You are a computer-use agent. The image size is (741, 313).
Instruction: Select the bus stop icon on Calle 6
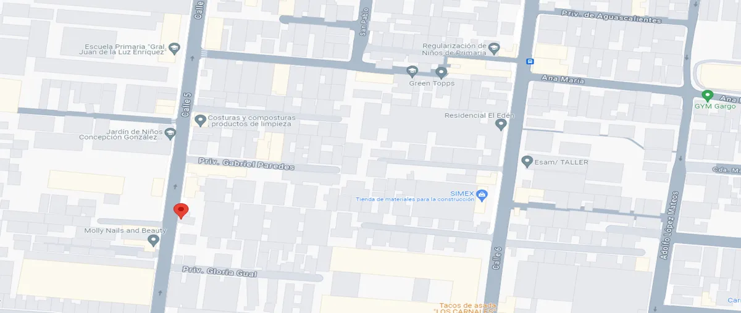[x=530, y=61]
